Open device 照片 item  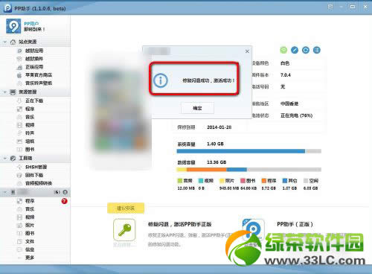point(30,226)
